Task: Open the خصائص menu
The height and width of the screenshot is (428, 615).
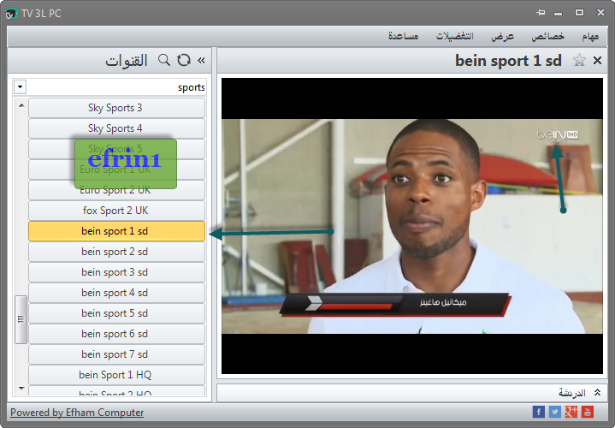Action: click(x=547, y=36)
